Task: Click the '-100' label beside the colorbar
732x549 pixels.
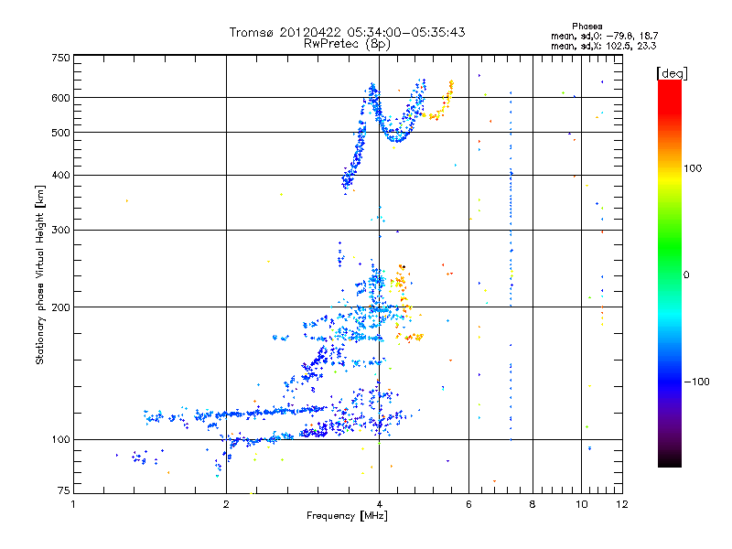Action: pos(696,382)
